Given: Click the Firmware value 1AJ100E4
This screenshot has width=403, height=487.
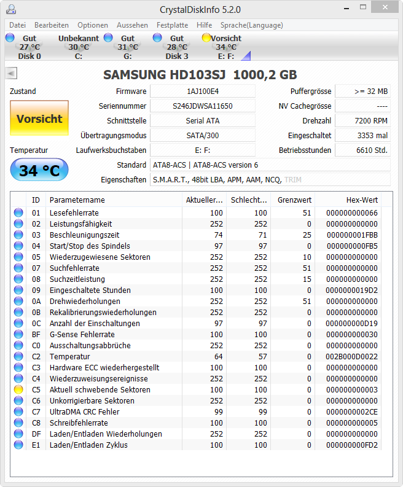Looking at the screenshot, I should (x=203, y=92).
